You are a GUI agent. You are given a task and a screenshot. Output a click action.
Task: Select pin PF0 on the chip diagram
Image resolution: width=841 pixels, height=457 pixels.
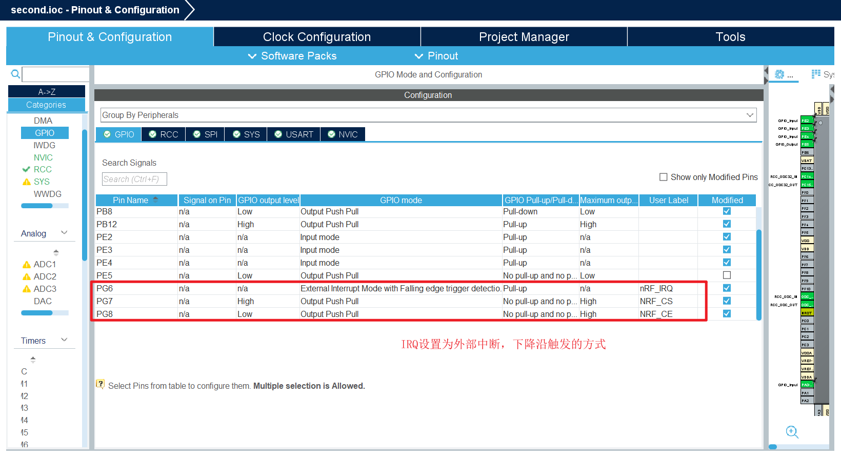[x=807, y=192]
